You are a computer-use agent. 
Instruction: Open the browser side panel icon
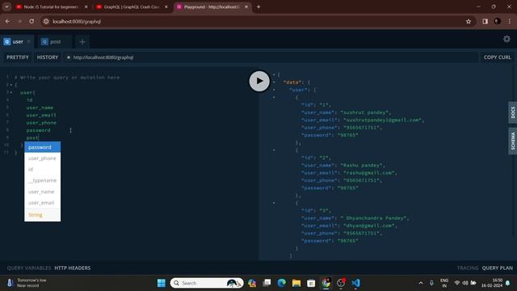click(x=485, y=22)
